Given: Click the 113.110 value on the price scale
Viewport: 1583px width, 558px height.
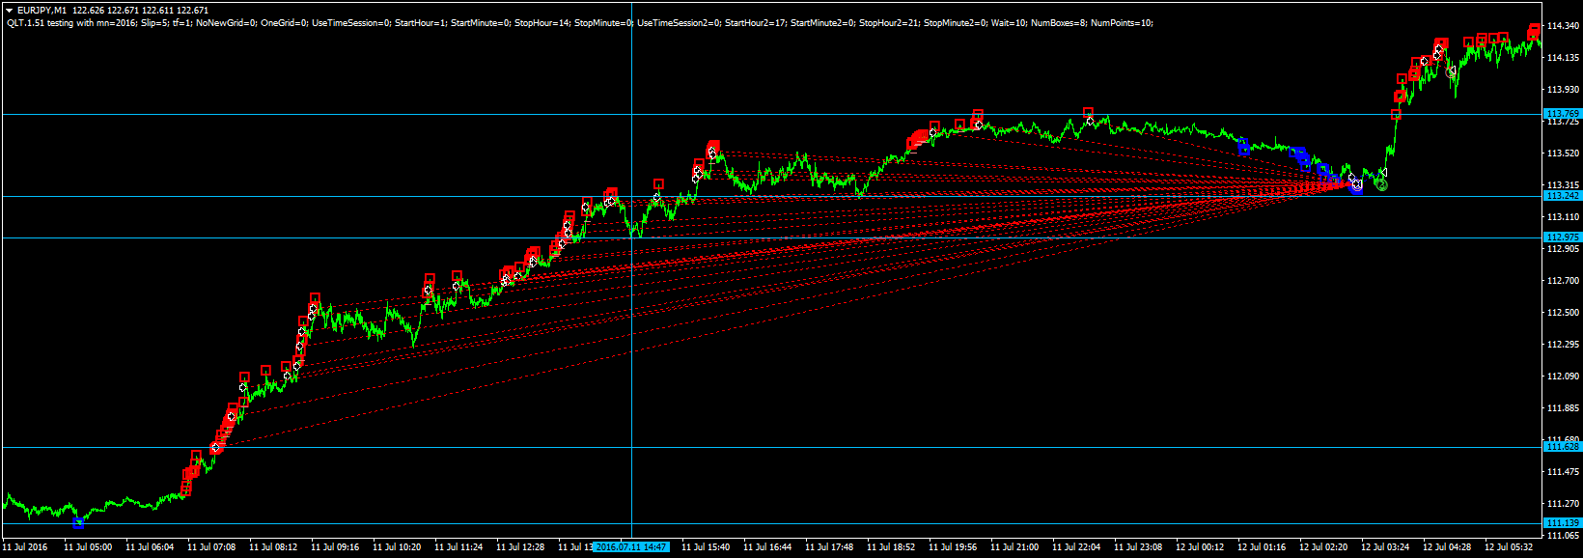Looking at the screenshot, I should [1563, 217].
